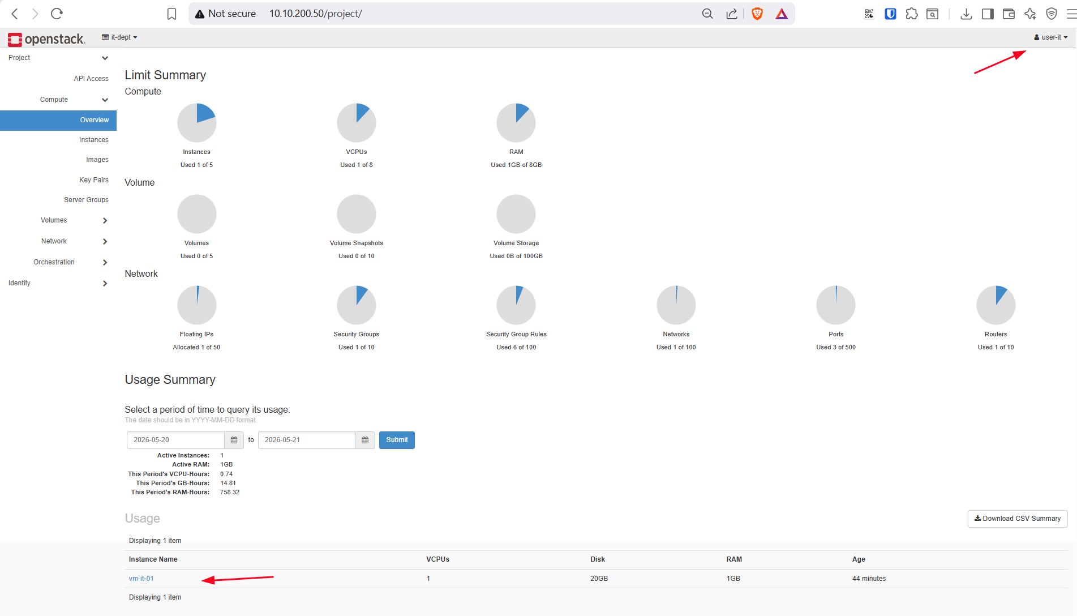This screenshot has height=616, width=1077.
Task: Click the end date field 2026-05-21
Action: click(307, 440)
